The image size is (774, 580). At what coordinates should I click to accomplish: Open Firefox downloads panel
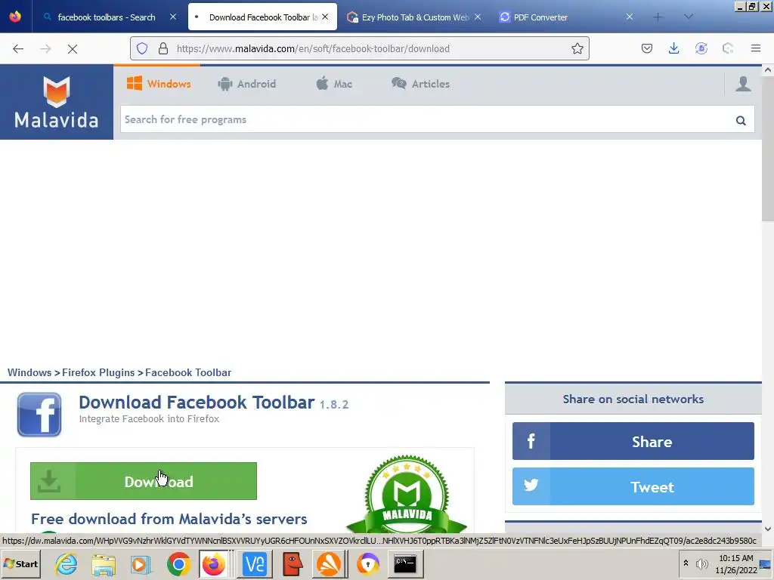(x=673, y=48)
